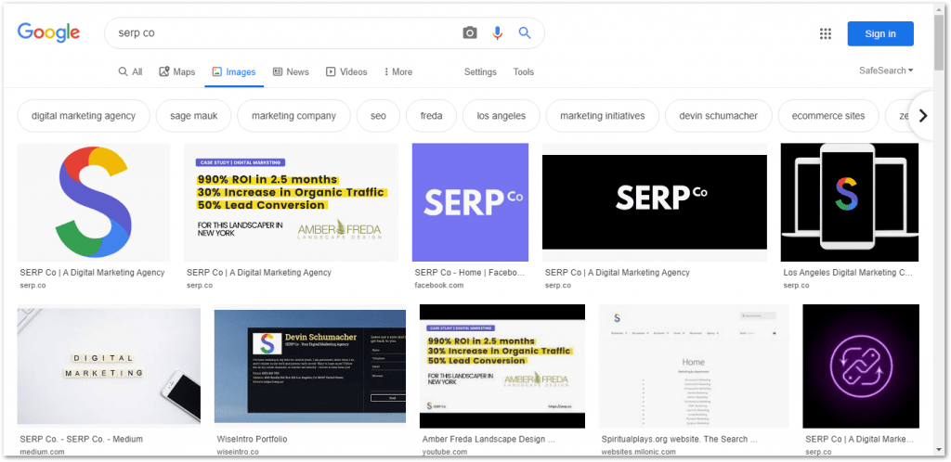Viewport: 951px width, 462px height.
Task: Open Settings link under search bar
Action: point(480,72)
